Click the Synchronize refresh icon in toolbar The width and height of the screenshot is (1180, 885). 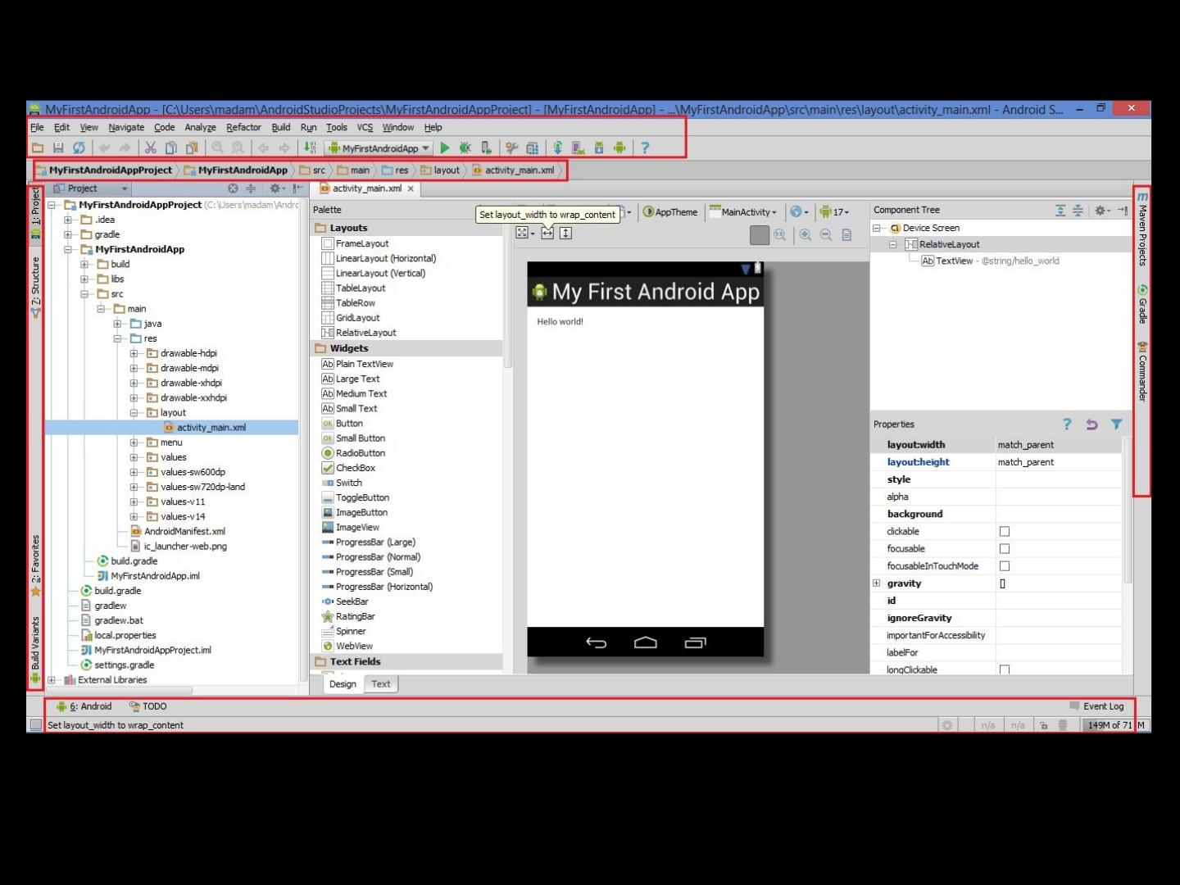(x=79, y=148)
